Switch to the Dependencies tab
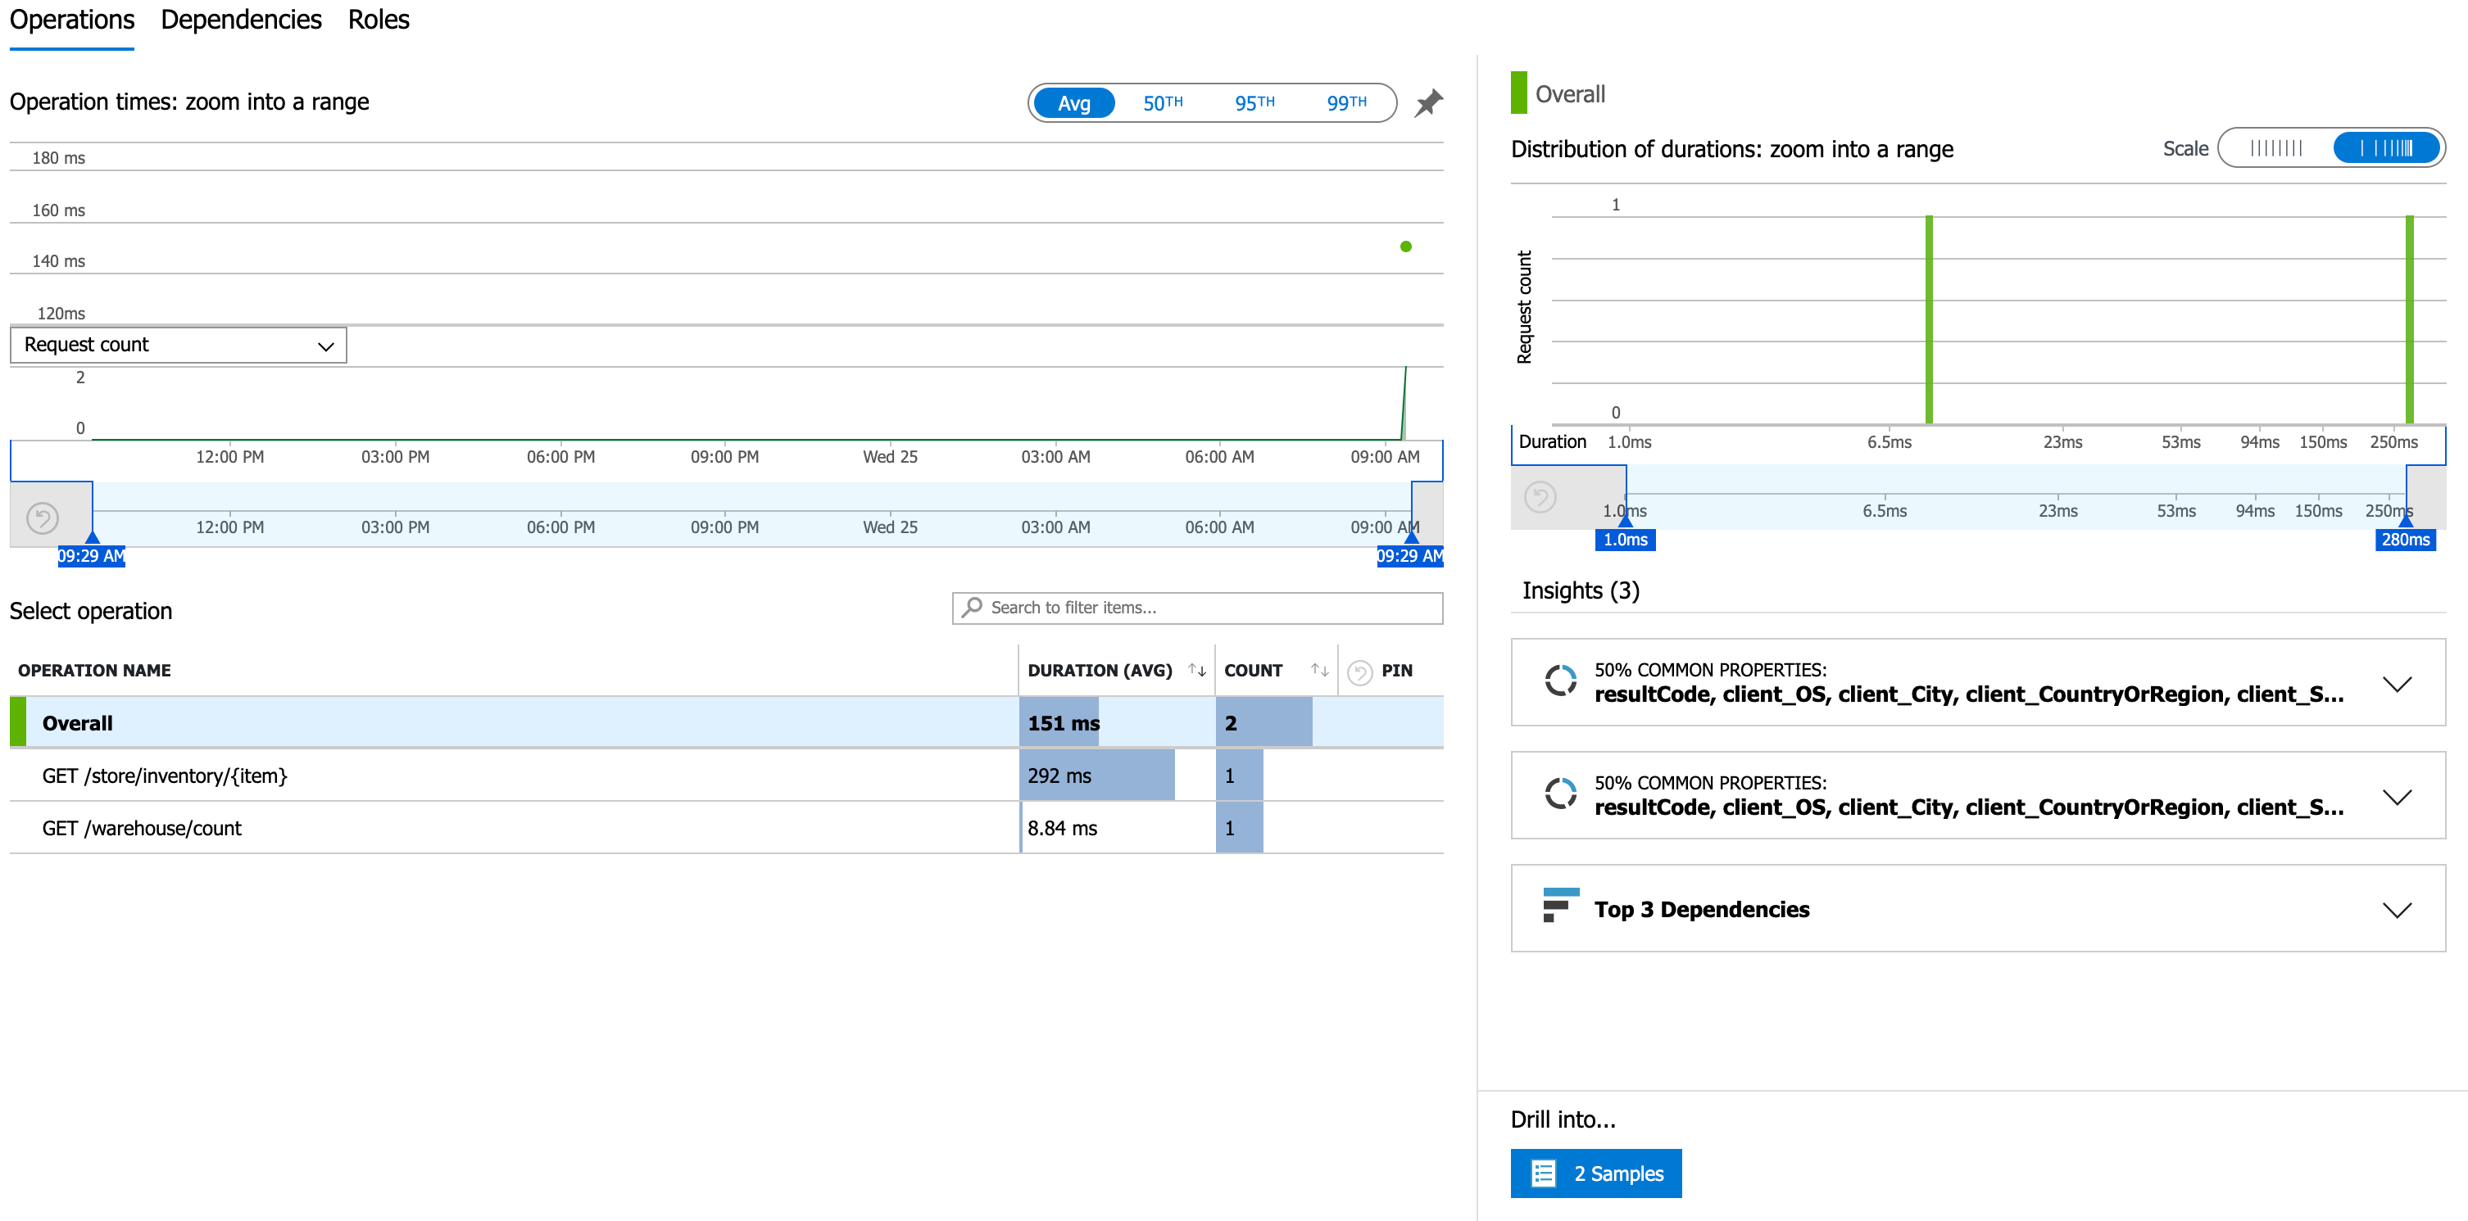This screenshot has width=2468, height=1221. coord(240,20)
